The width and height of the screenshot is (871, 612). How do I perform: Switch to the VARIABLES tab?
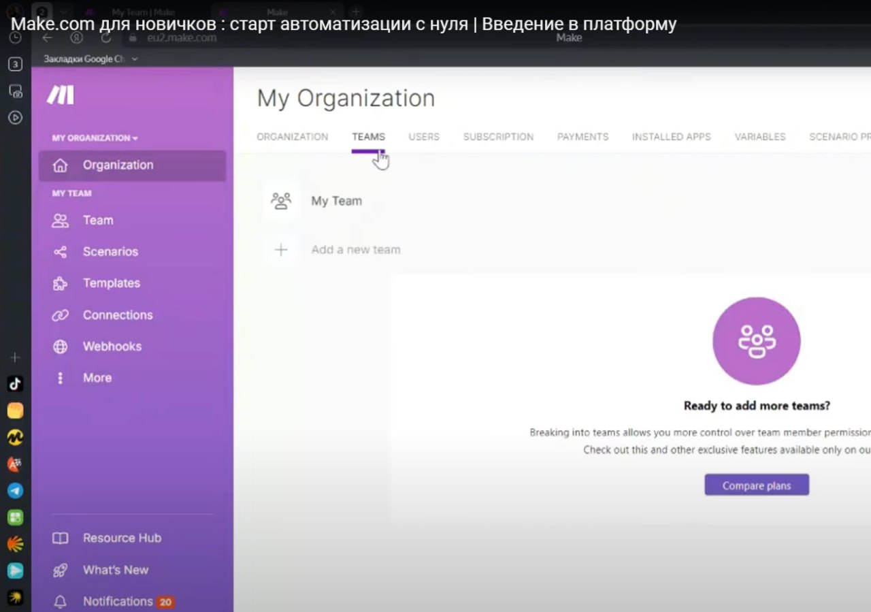(x=760, y=137)
